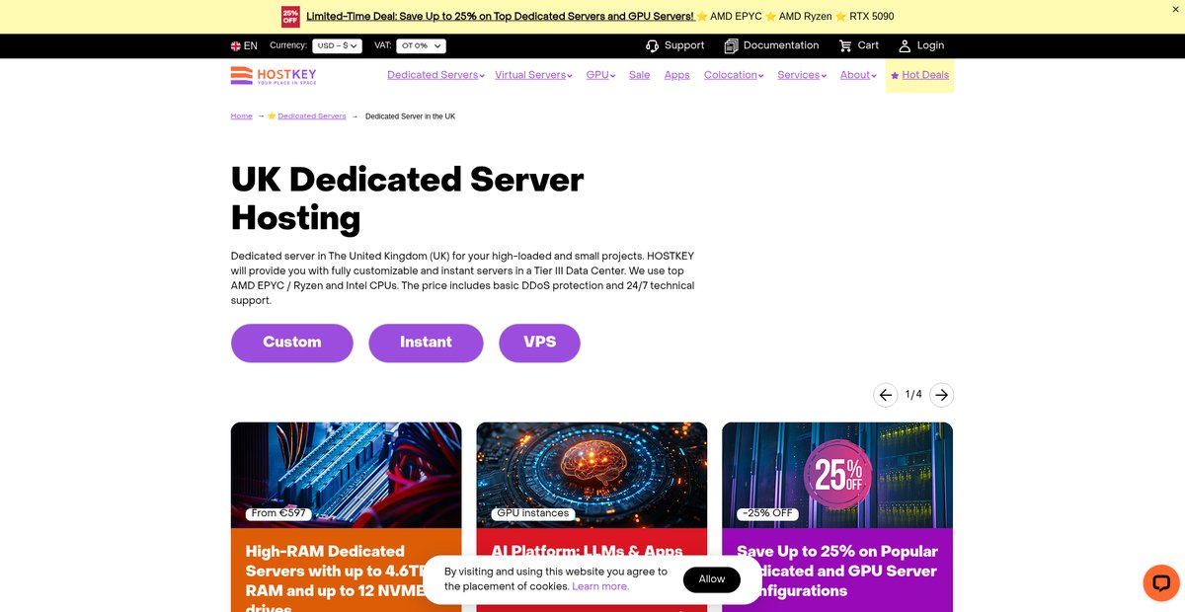
Task: Open the Hot Deals menu item
Action: 919,75
